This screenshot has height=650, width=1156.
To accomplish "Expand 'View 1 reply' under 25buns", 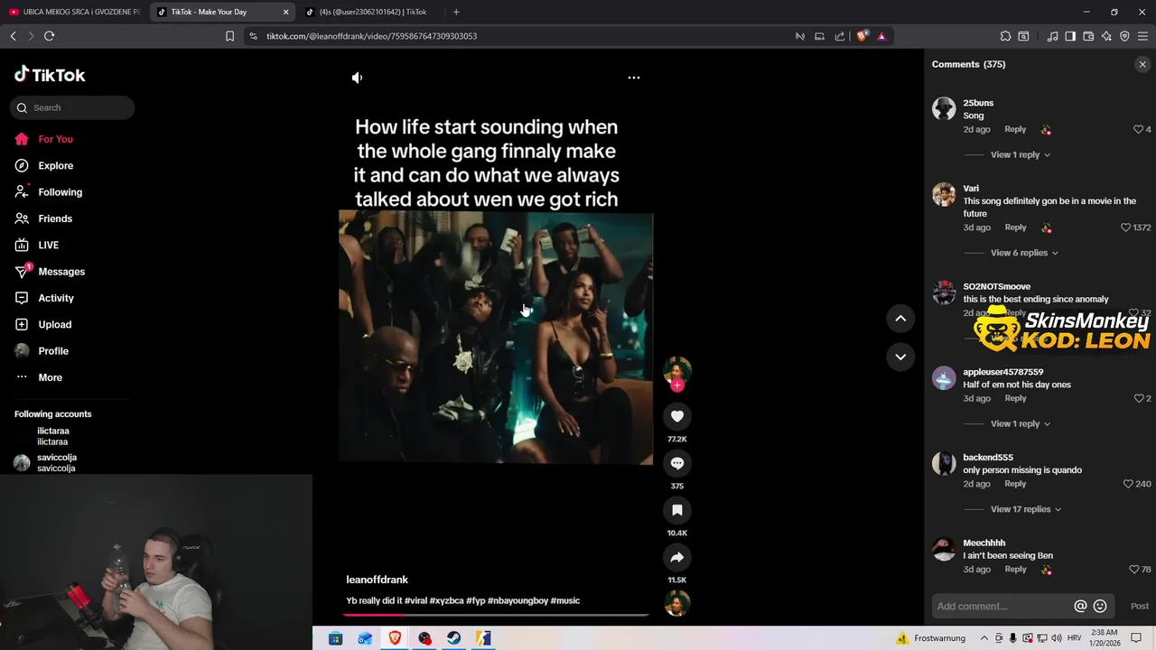I will tap(1021, 154).
